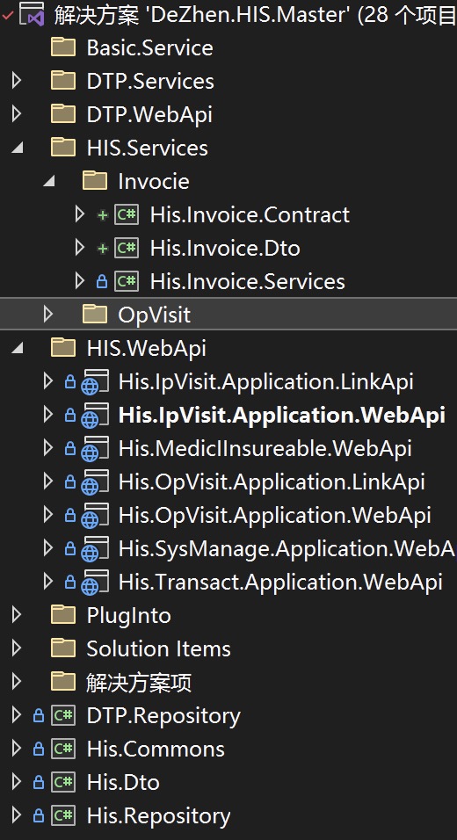The height and width of the screenshot is (840, 457).
Task: Click the folder icon of PlugInto
Action: pyautogui.click(x=63, y=615)
